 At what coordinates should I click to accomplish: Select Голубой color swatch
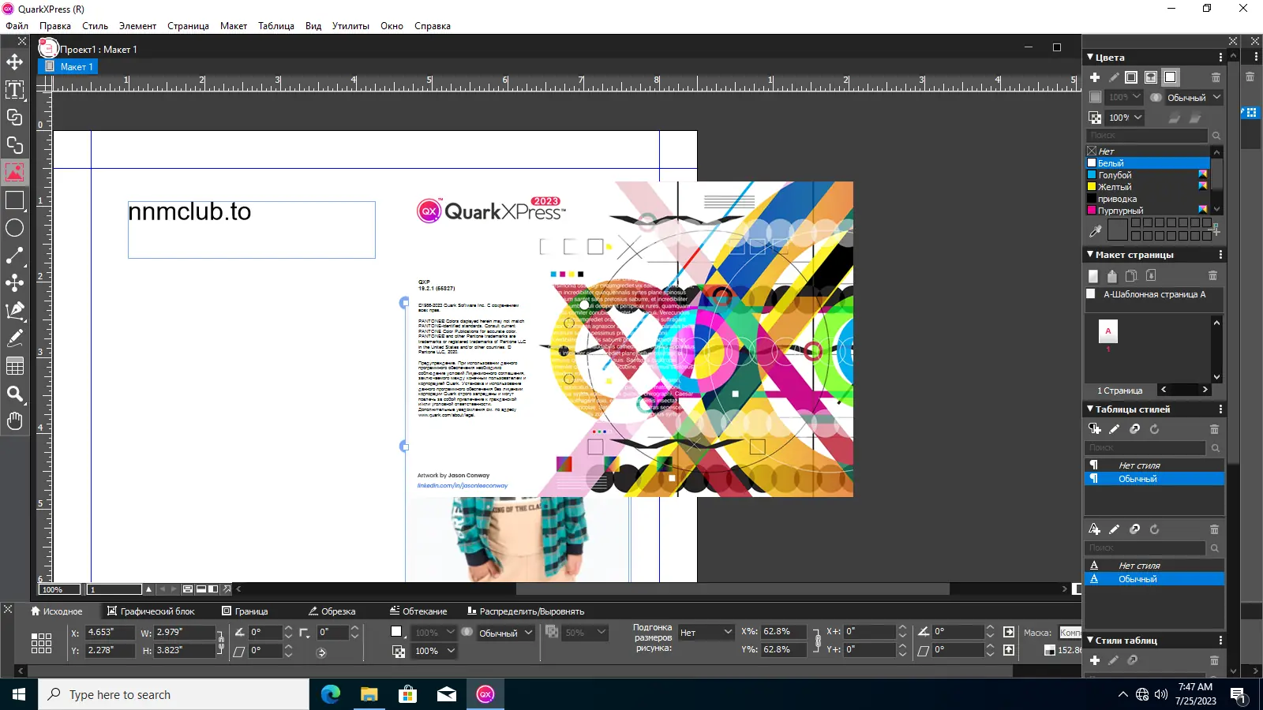1148,175
